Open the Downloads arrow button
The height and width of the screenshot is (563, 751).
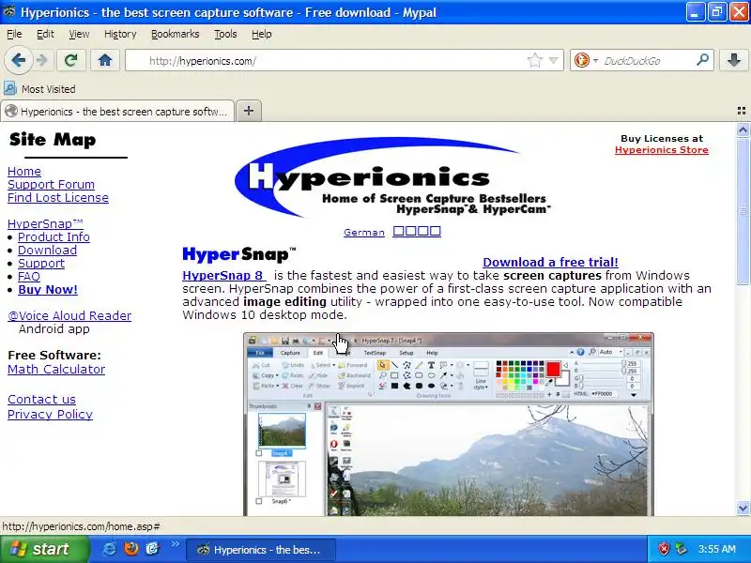[x=733, y=60]
